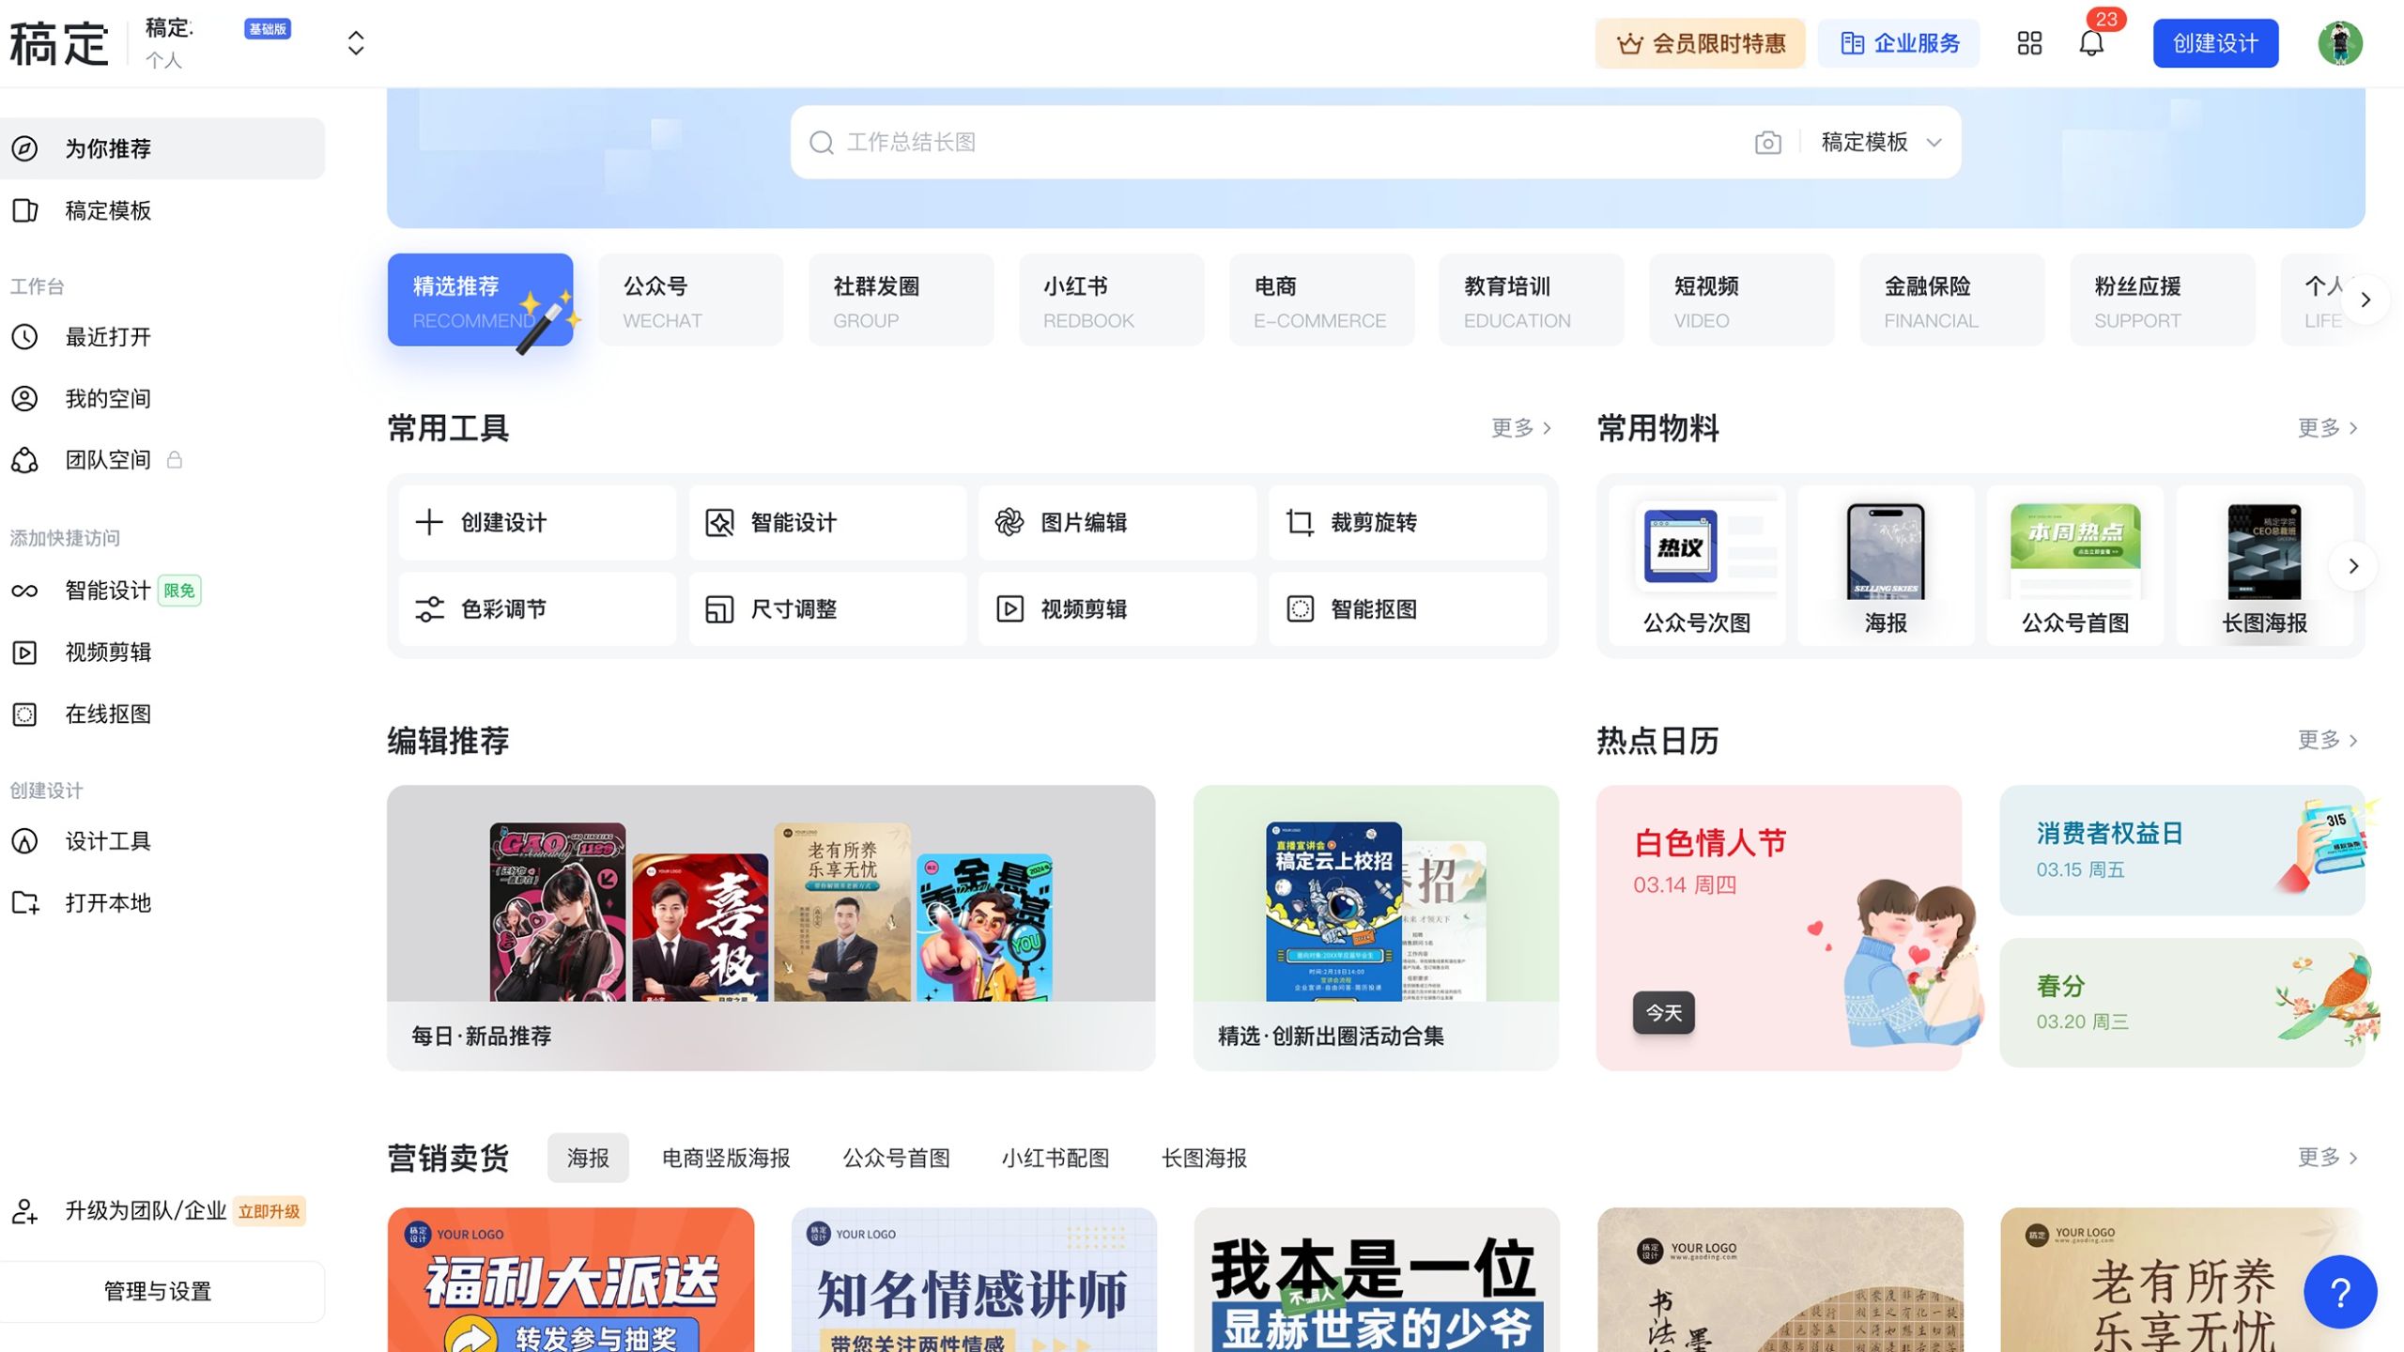Image resolution: width=2404 pixels, height=1352 pixels.
Task: Click the 创建设计 blue button
Action: click(2214, 43)
